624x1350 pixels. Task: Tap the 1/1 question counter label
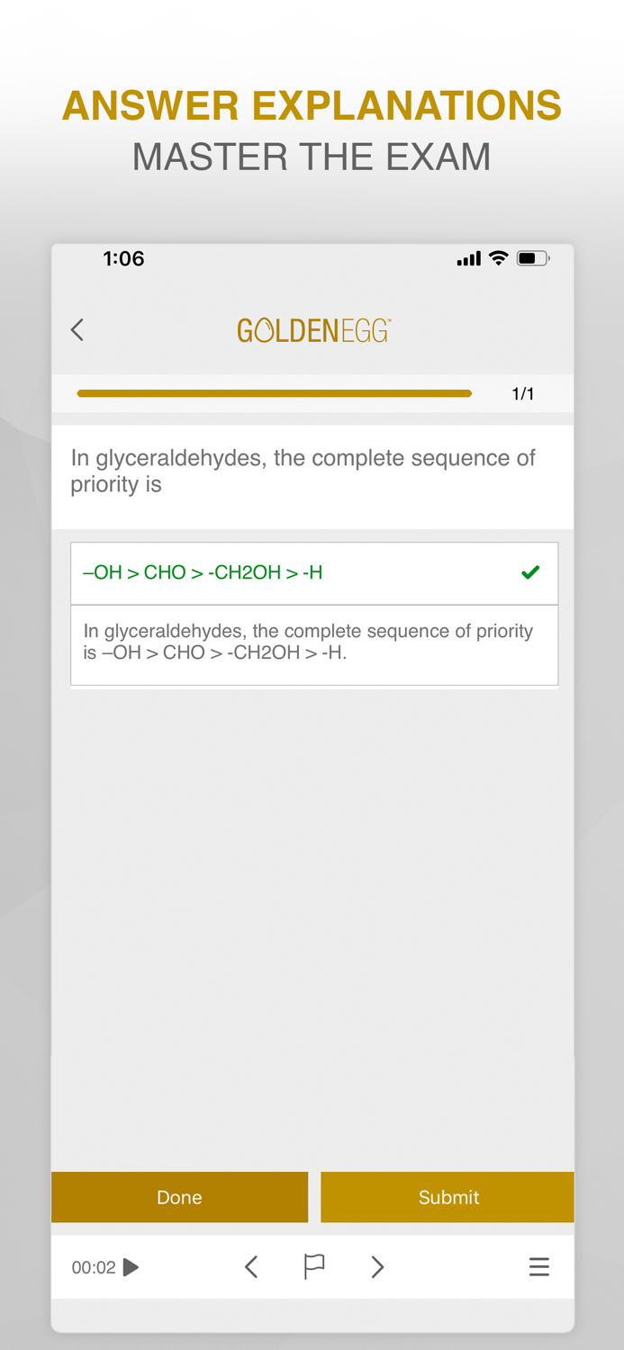(523, 393)
